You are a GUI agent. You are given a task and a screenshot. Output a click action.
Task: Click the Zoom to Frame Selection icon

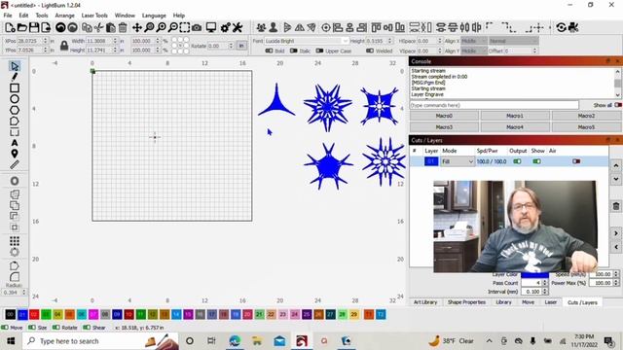click(185, 27)
